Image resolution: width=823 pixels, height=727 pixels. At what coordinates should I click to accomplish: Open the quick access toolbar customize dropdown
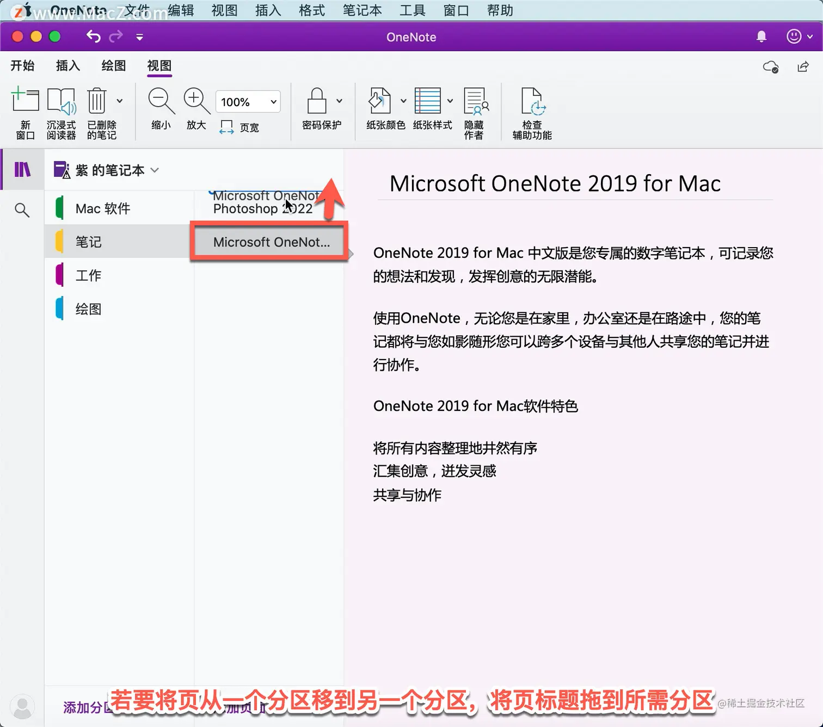[139, 37]
